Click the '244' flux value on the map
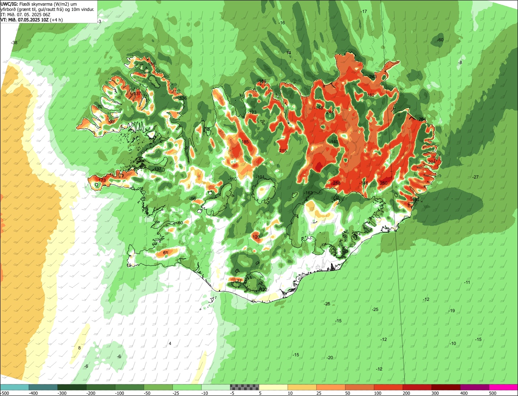This screenshot has width=518, height=396. [330, 112]
